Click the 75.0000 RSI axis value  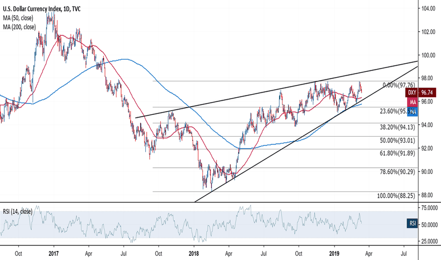[x=429, y=208]
